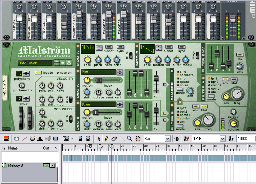Click the Filter A freq knob
Screen dimensions: 256x184
[237, 94]
